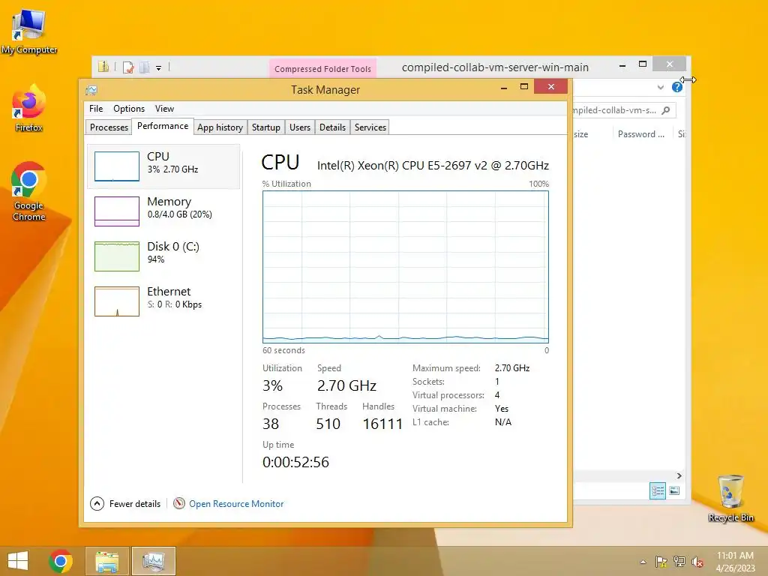Open My Computer desktop icon
This screenshot has width=768, height=576.
tap(29, 31)
